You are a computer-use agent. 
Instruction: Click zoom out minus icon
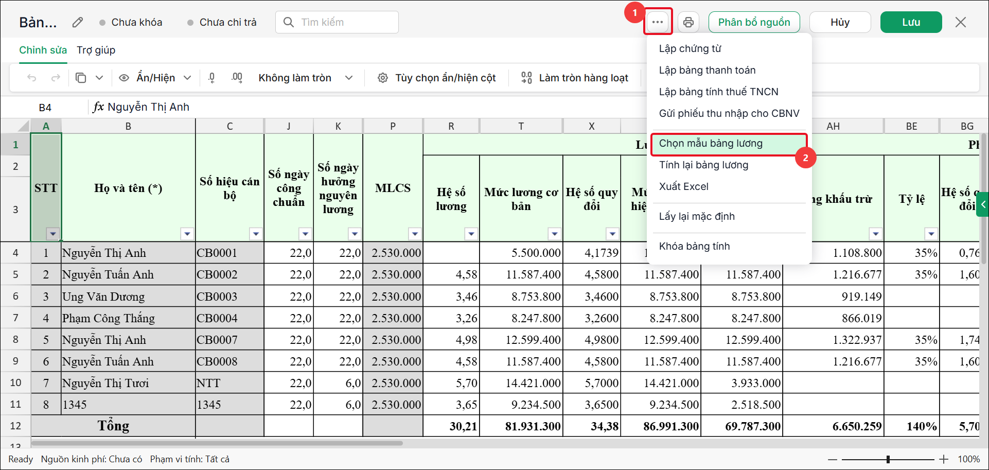[x=832, y=459]
